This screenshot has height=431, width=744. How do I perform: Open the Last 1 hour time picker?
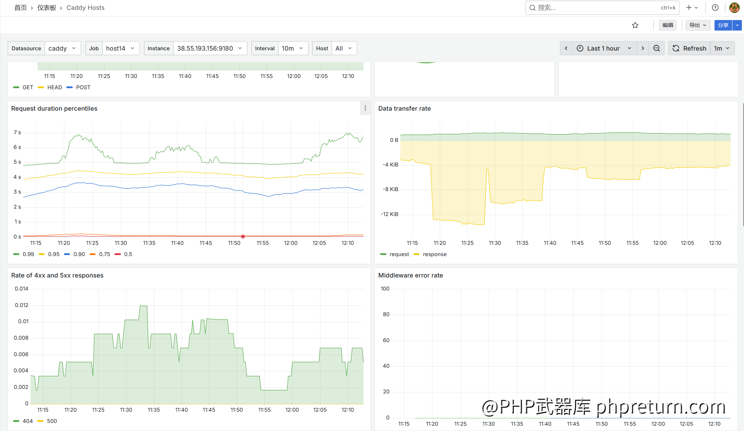603,48
